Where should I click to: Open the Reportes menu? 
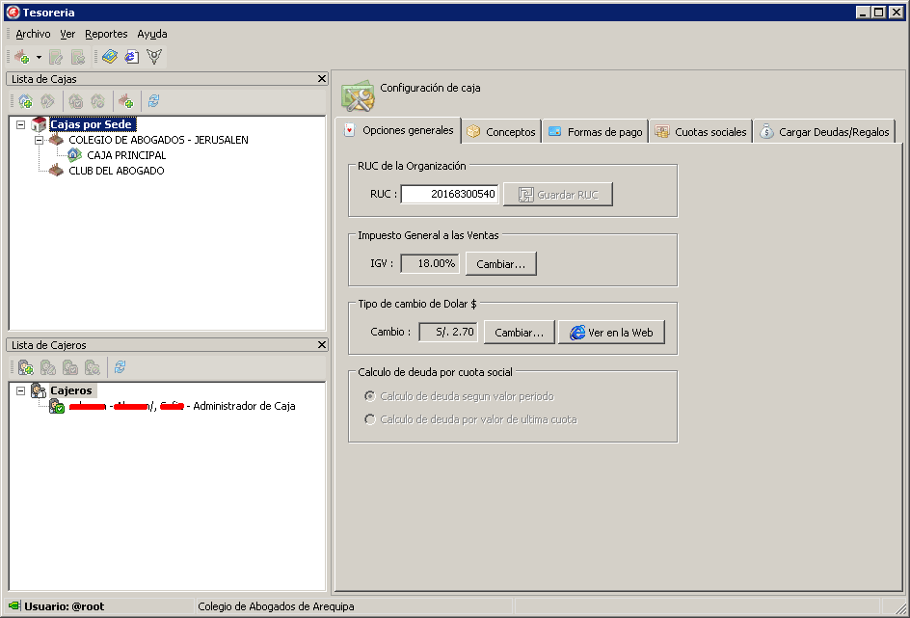pos(106,35)
